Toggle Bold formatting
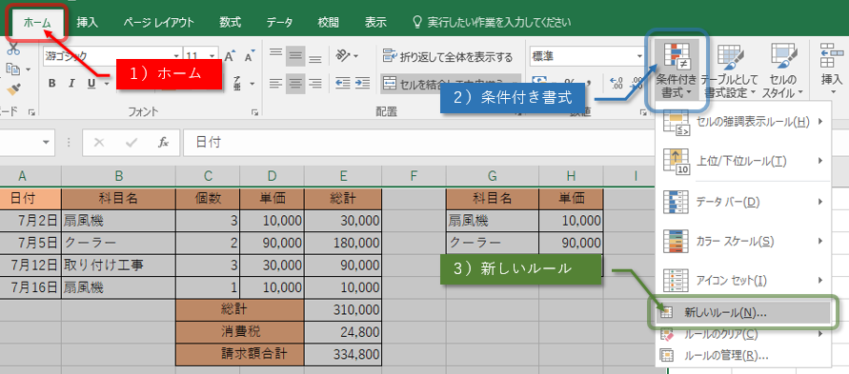This screenshot has width=849, height=374. [52, 83]
